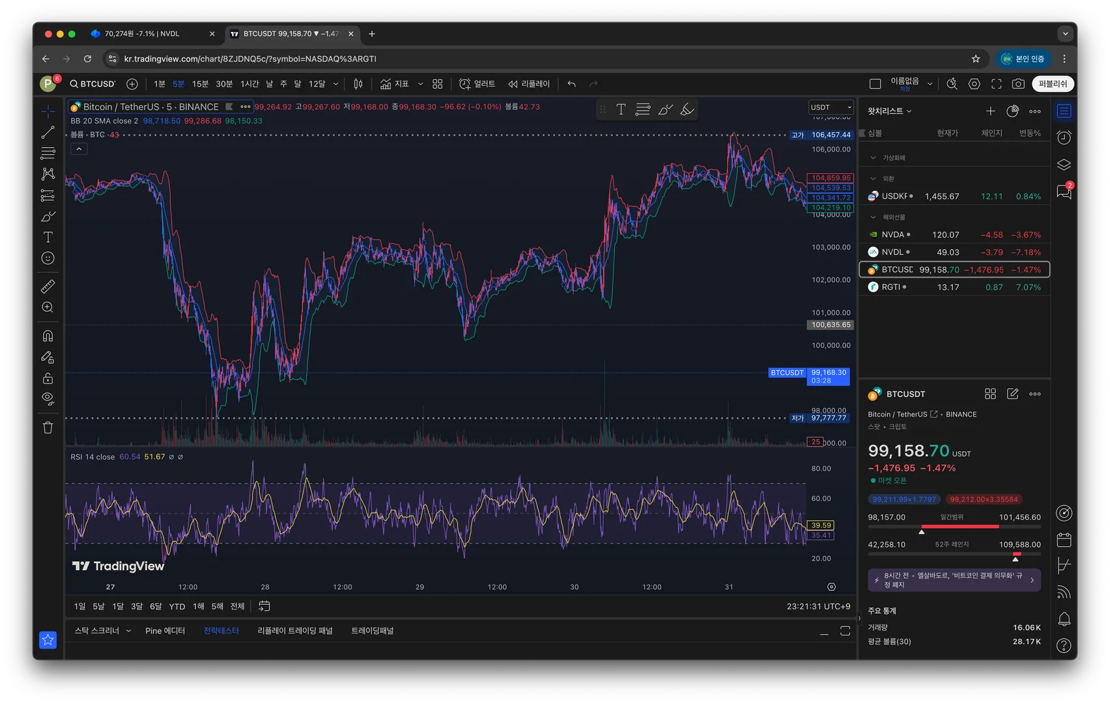Screen dimensions: 1110x703
Task: Open the emoji icons tool
Action: [48, 258]
